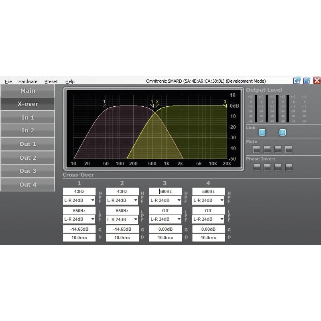Open channel 2 LPF slope dropdown
321x321 pixels.
tap(122, 219)
